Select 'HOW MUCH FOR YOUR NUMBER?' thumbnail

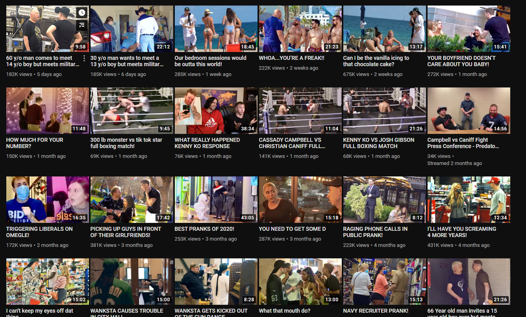click(x=47, y=111)
